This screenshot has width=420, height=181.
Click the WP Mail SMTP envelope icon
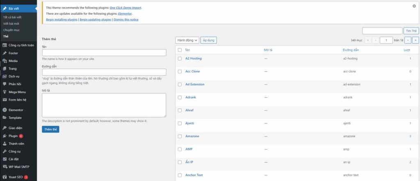pos(5,167)
